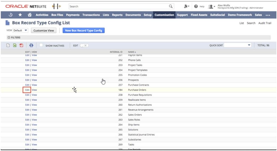Click the Alex Wolfe account name
Viewport: 277px width, 151px height.
point(224,5)
